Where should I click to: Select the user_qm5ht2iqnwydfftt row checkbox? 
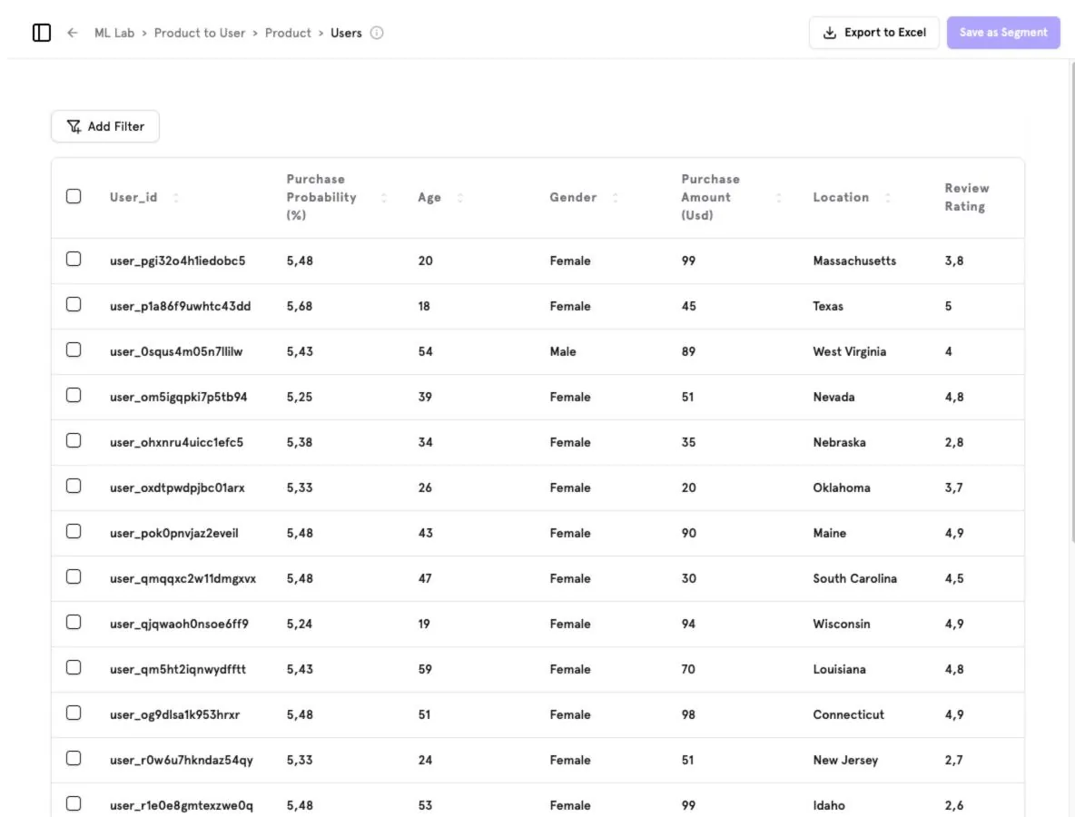coord(74,667)
